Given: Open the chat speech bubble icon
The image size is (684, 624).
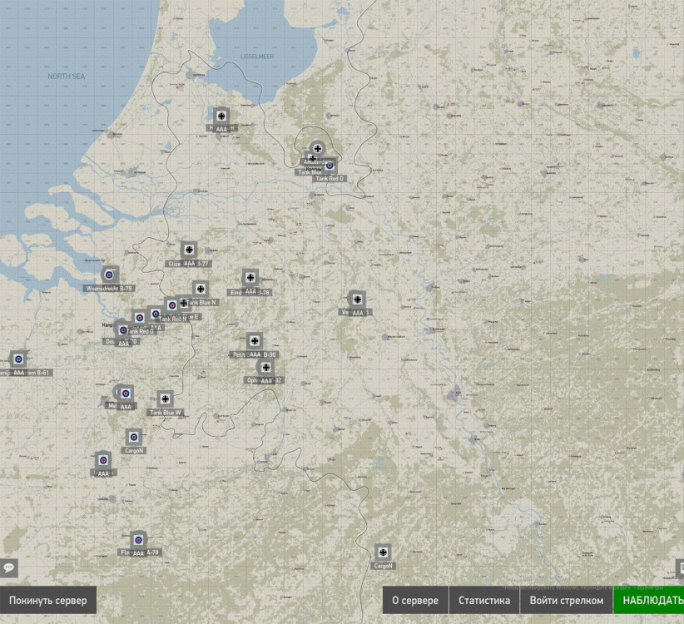Looking at the screenshot, I should click(8, 567).
